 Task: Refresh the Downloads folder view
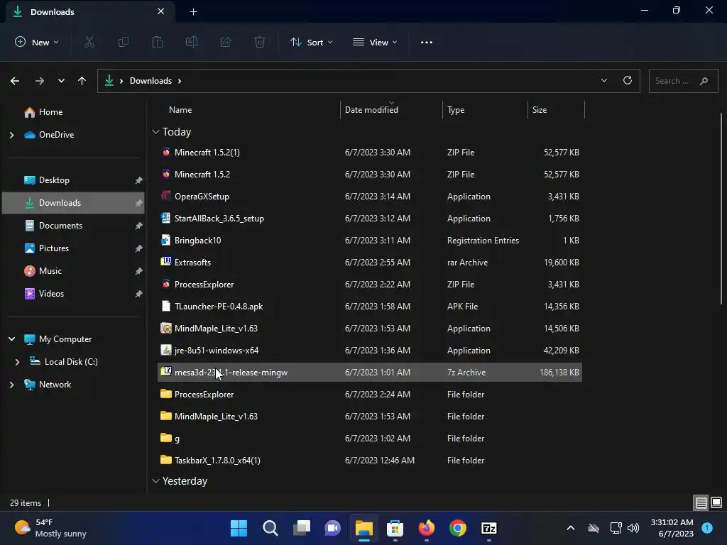628,81
